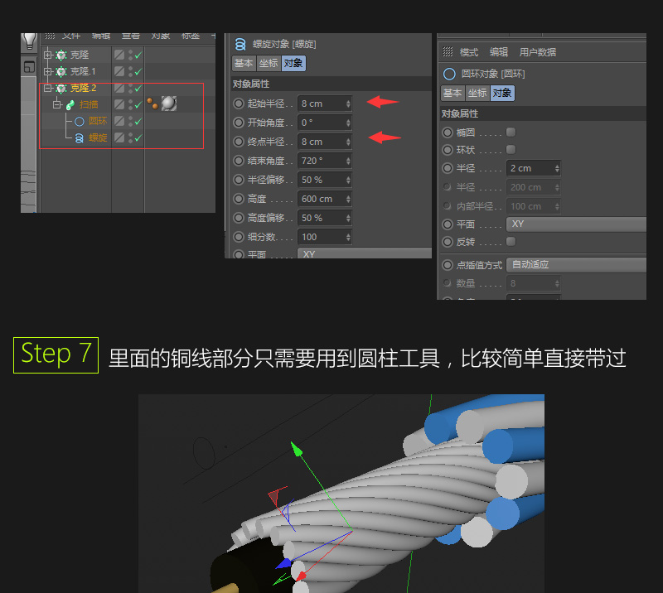Open the 平面 XY dropdown in circle panel

pyautogui.click(x=576, y=224)
